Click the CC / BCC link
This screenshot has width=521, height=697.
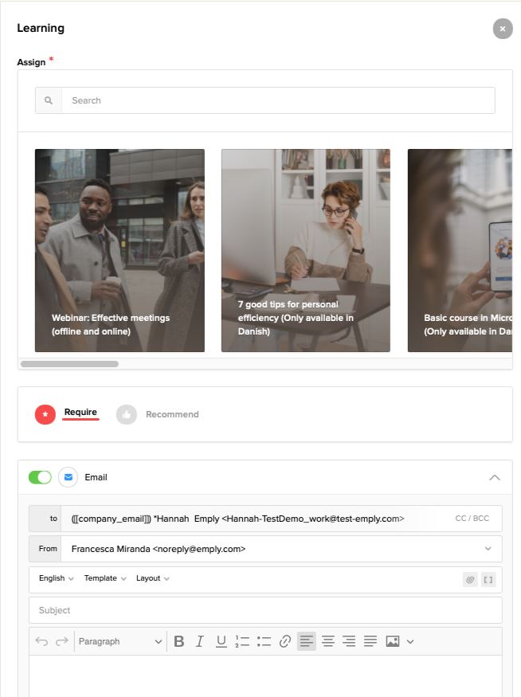pyautogui.click(x=472, y=518)
